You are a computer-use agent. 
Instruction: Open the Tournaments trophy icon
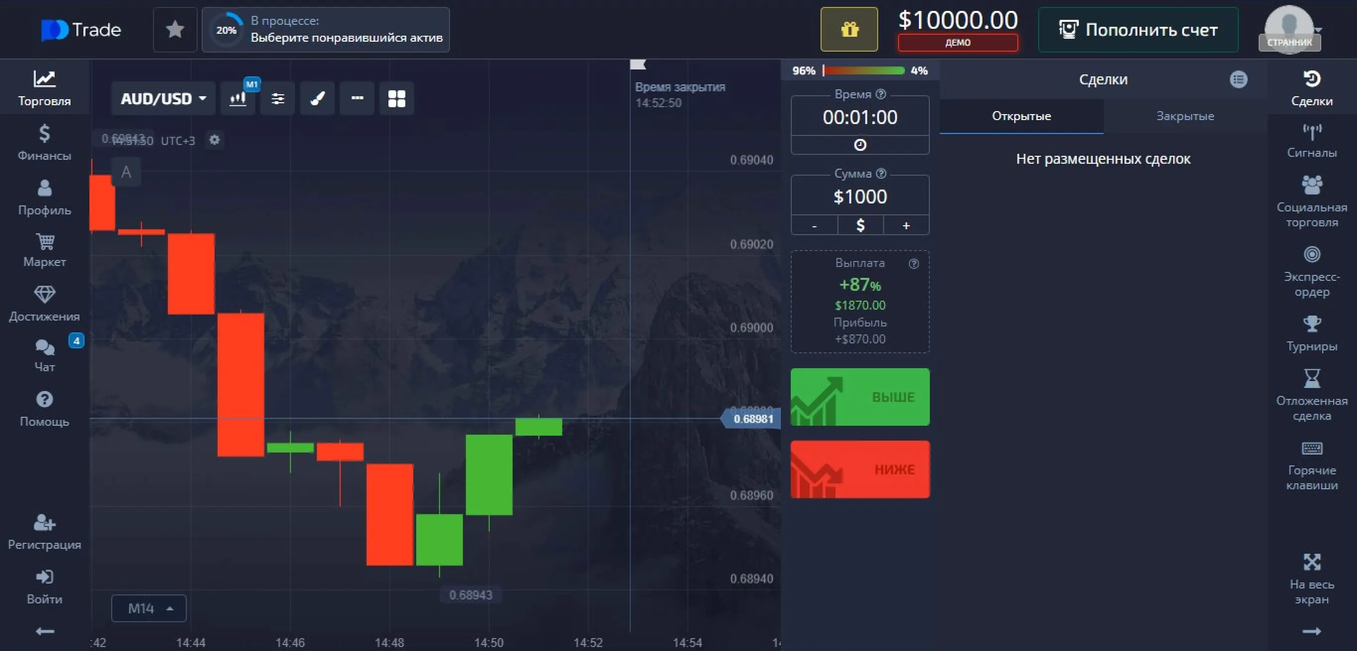pos(1311,333)
